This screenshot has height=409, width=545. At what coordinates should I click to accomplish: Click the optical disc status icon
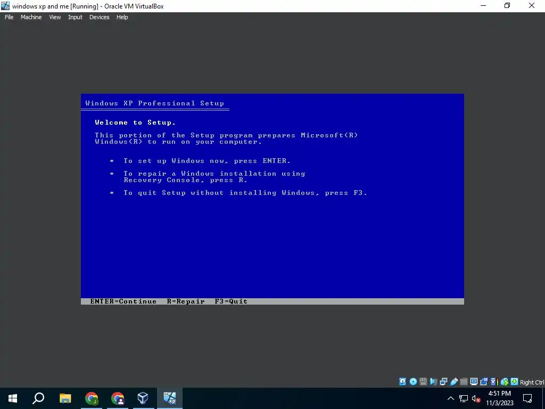413,382
